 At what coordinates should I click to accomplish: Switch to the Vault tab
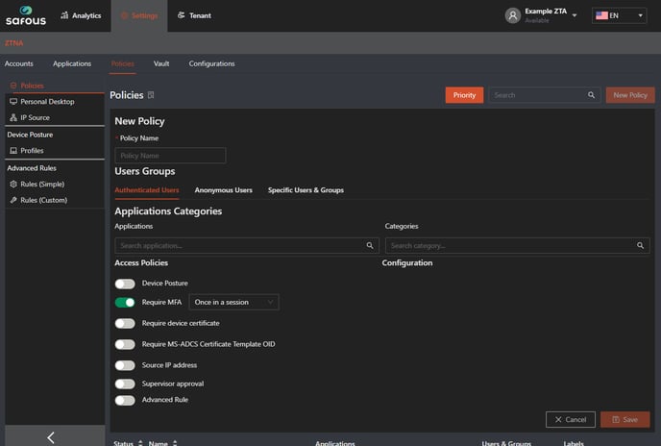tap(161, 63)
